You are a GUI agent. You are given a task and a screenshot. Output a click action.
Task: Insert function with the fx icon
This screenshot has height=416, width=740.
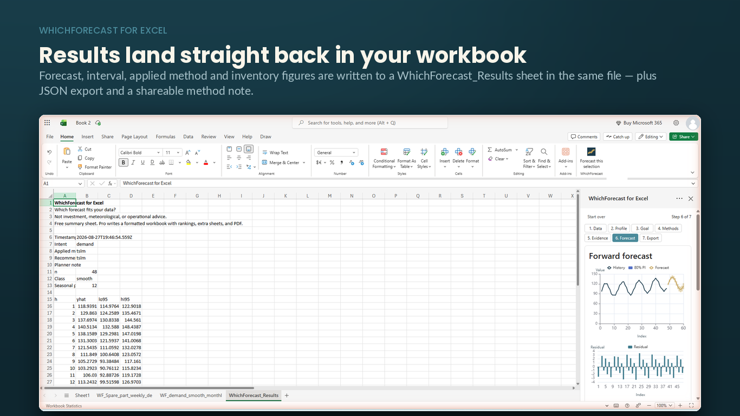110,184
